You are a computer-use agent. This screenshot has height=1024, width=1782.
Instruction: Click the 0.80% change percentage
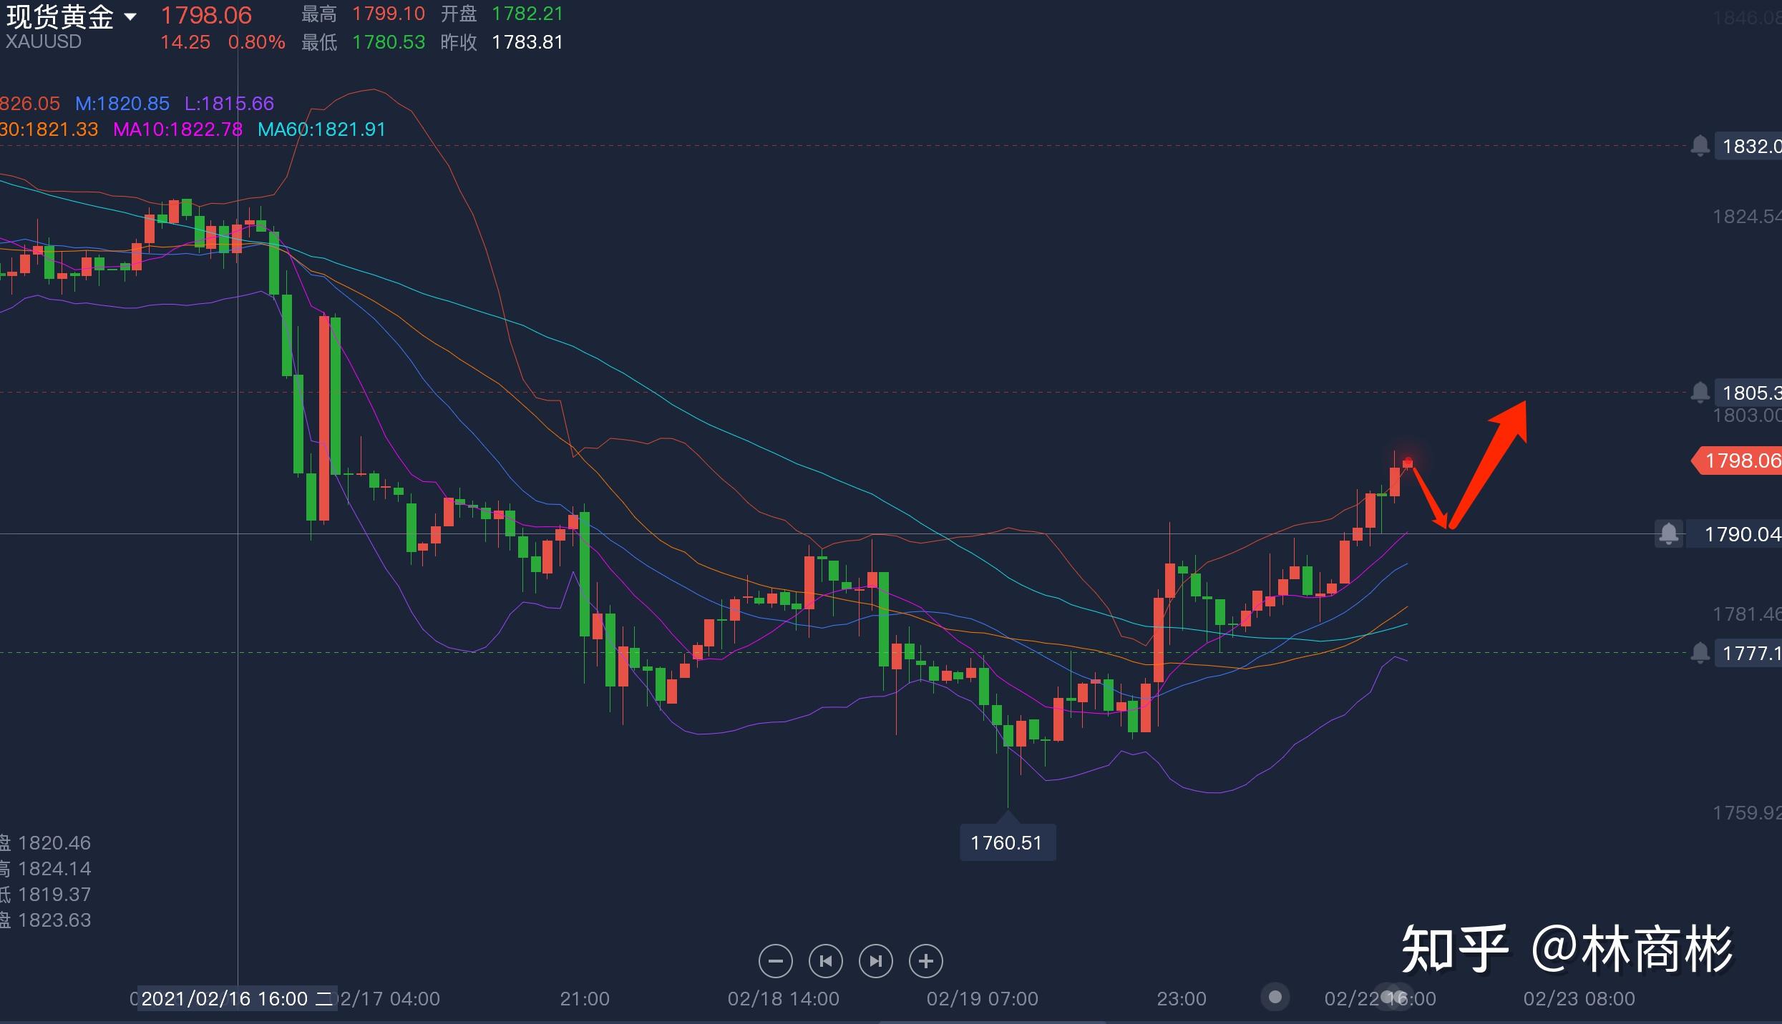(257, 42)
